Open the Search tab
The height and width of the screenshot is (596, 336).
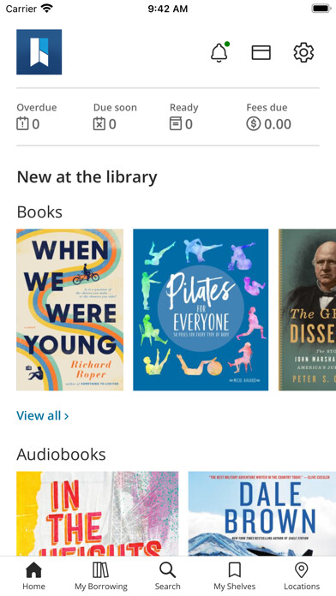(x=167, y=576)
